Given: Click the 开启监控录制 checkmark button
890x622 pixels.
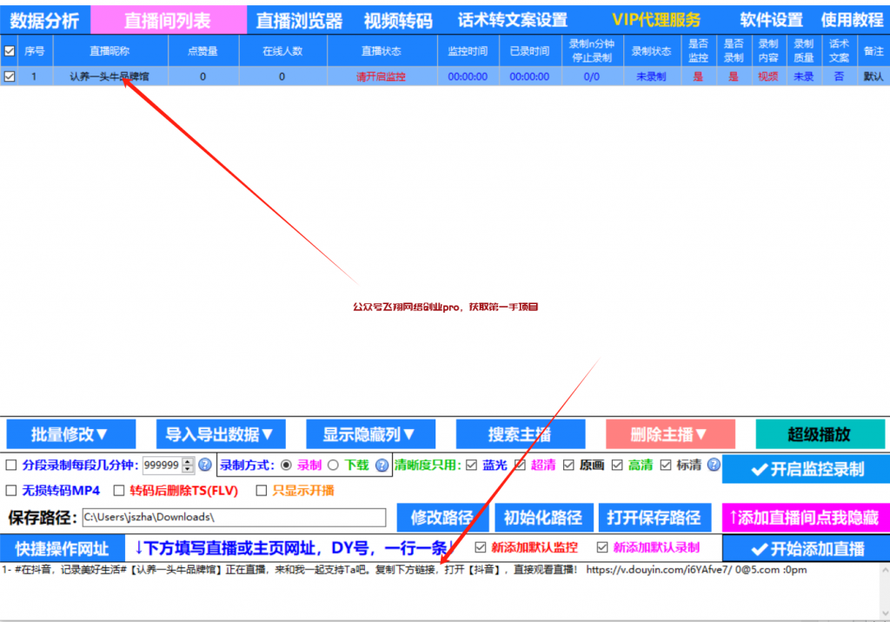Looking at the screenshot, I should tap(806, 469).
